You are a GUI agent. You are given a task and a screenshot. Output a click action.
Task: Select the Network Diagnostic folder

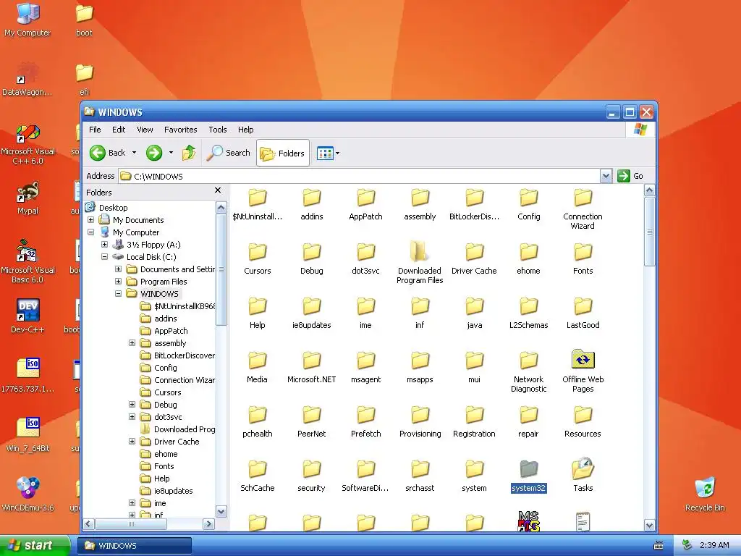(x=528, y=371)
